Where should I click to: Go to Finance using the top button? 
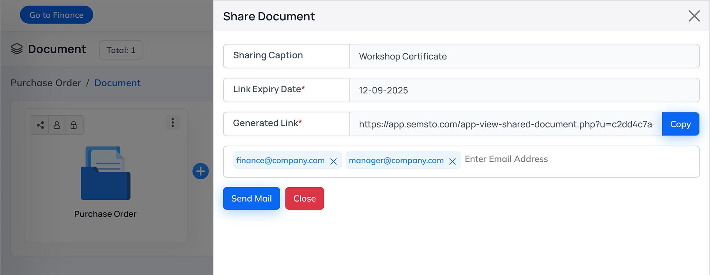[57, 15]
